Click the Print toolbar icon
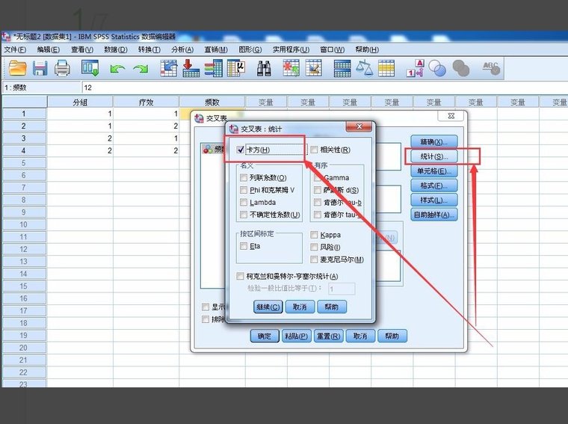The height and width of the screenshot is (424, 568). pyautogui.click(x=62, y=68)
